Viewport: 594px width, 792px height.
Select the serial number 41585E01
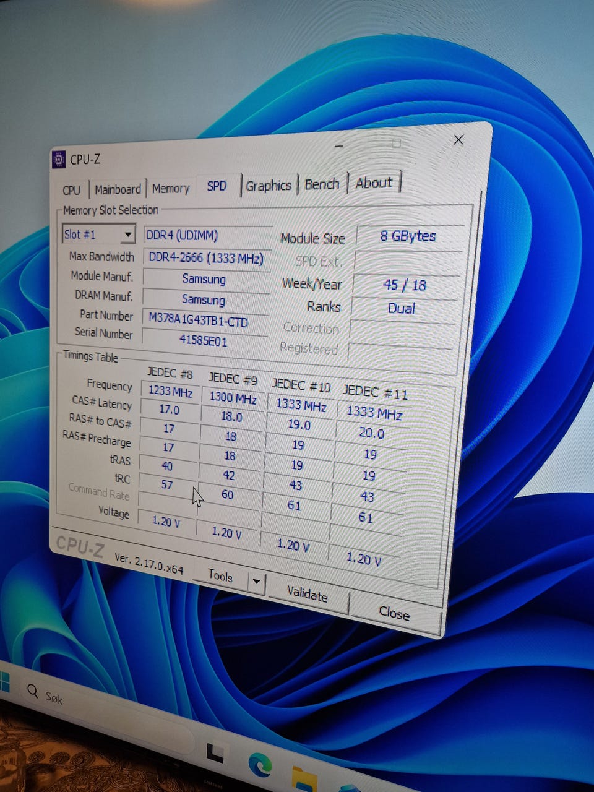pos(204,340)
